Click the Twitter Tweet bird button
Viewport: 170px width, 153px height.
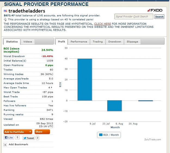(29, 138)
